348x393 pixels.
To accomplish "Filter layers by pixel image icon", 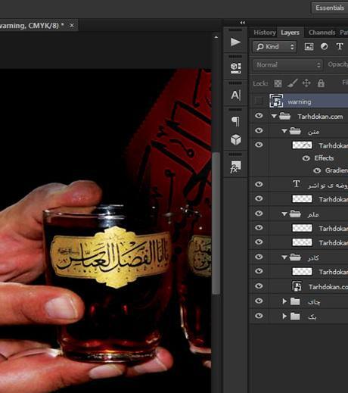I will (x=309, y=47).
